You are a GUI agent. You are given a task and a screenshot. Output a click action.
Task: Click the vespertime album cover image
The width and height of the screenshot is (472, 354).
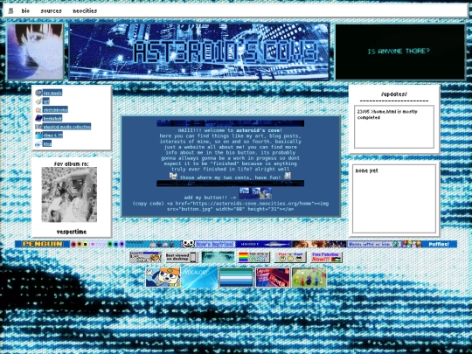[x=69, y=195]
